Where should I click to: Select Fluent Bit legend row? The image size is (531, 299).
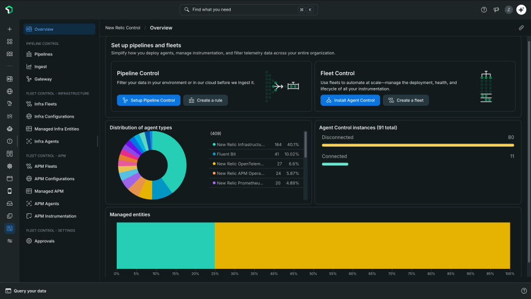(x=255, y=154)
